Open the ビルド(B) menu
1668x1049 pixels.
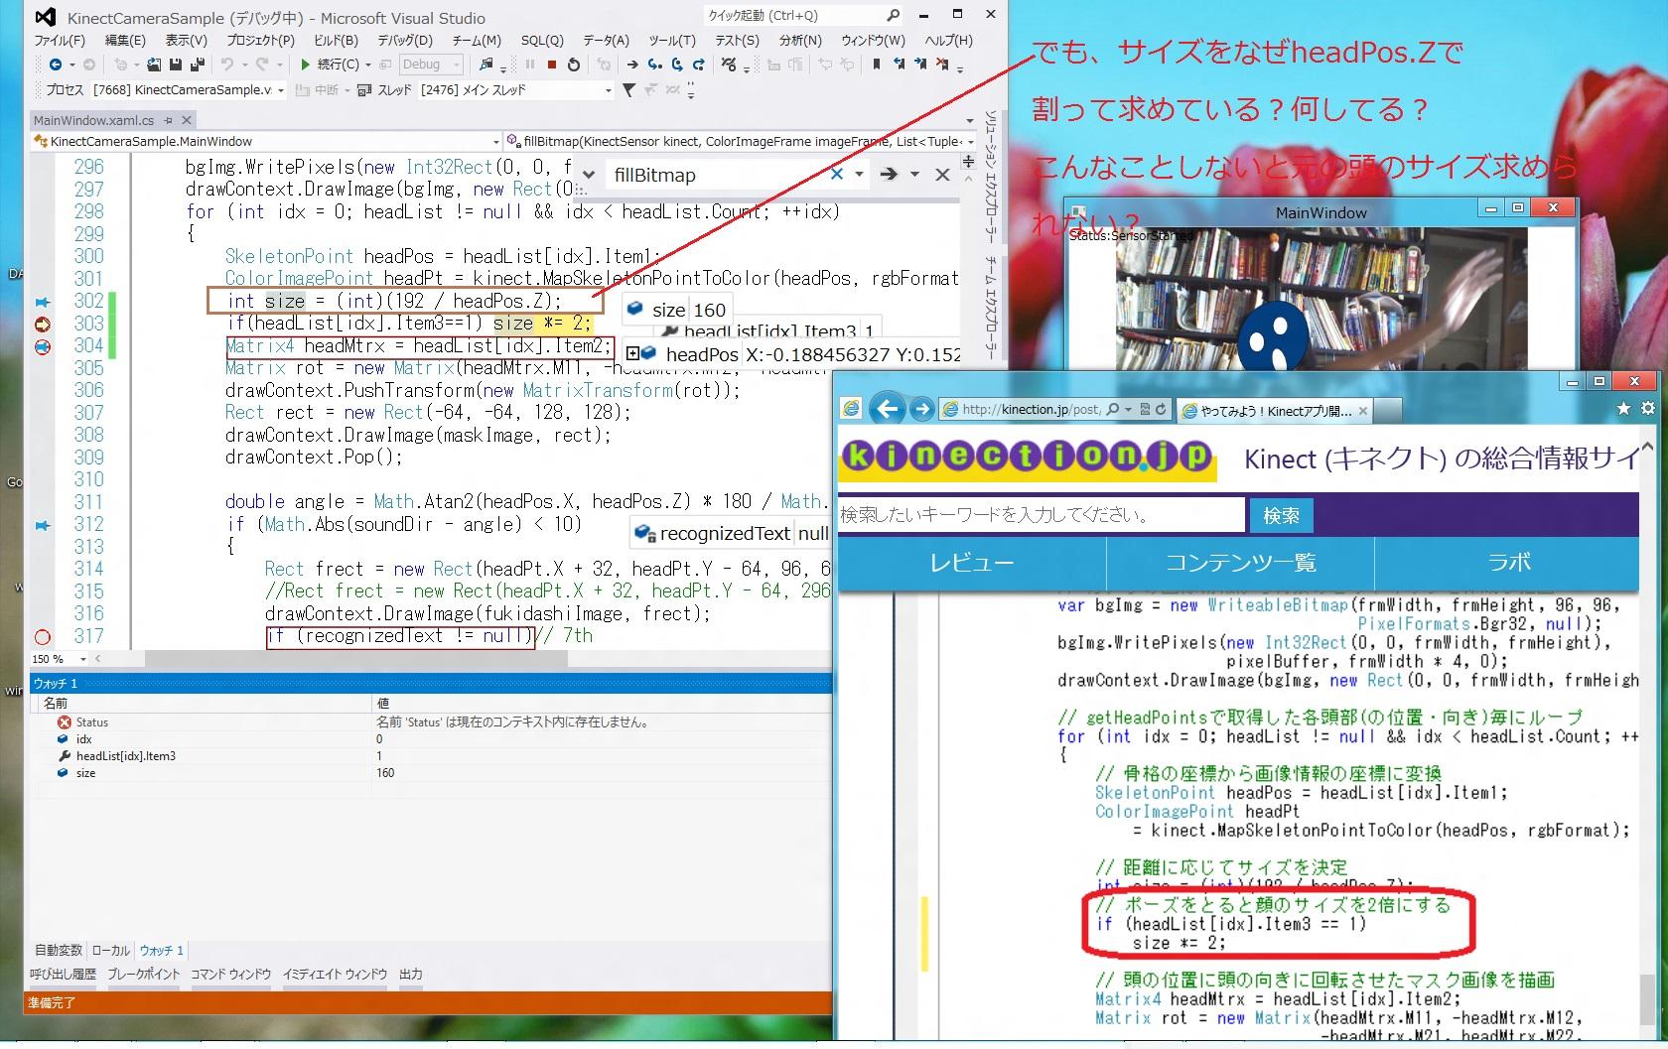tap(336, 41)
